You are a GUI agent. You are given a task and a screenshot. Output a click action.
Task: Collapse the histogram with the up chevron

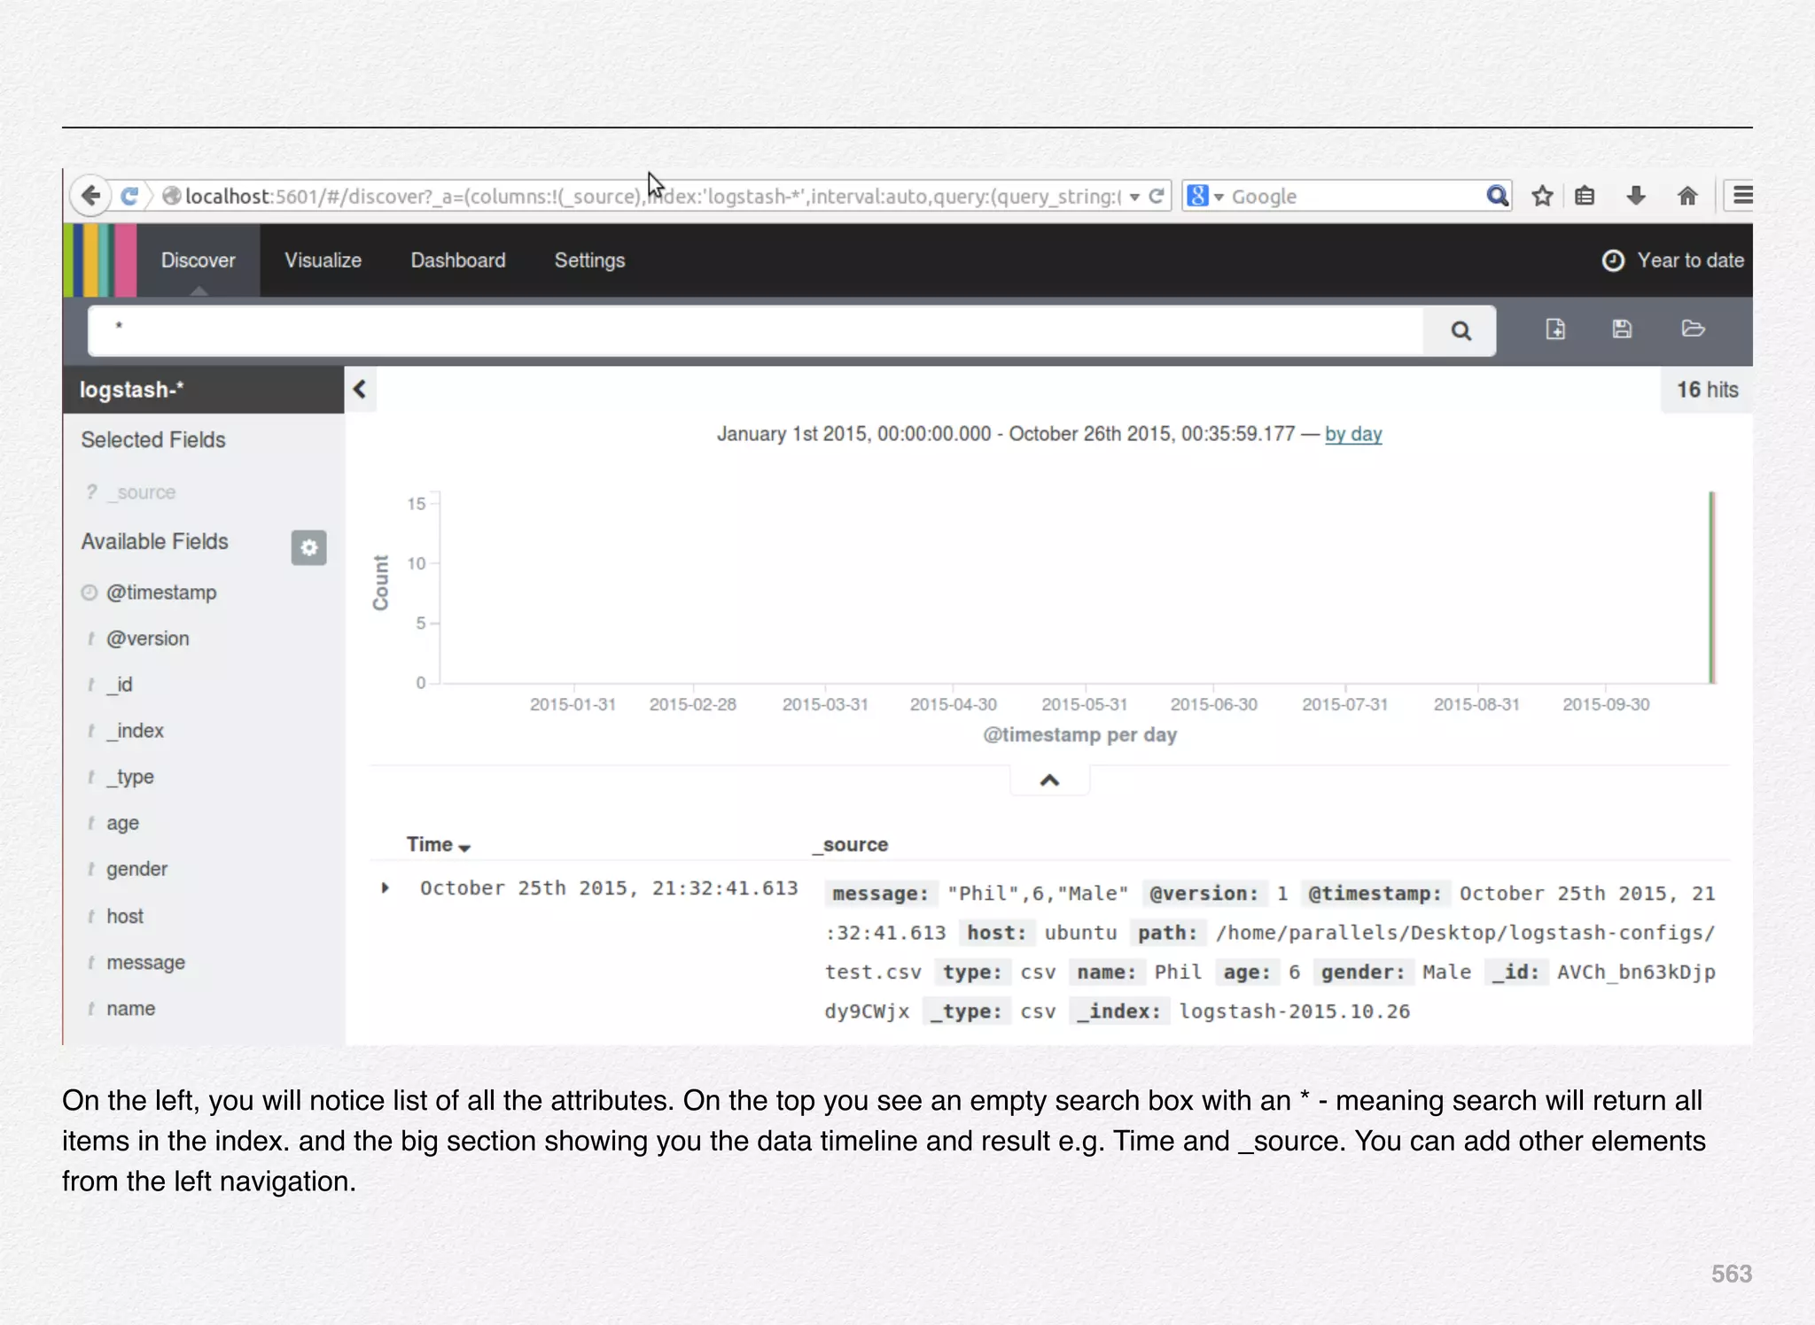[1049, 780]
